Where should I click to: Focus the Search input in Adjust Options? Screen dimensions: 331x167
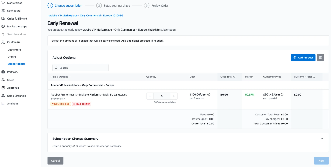point(80,68)
